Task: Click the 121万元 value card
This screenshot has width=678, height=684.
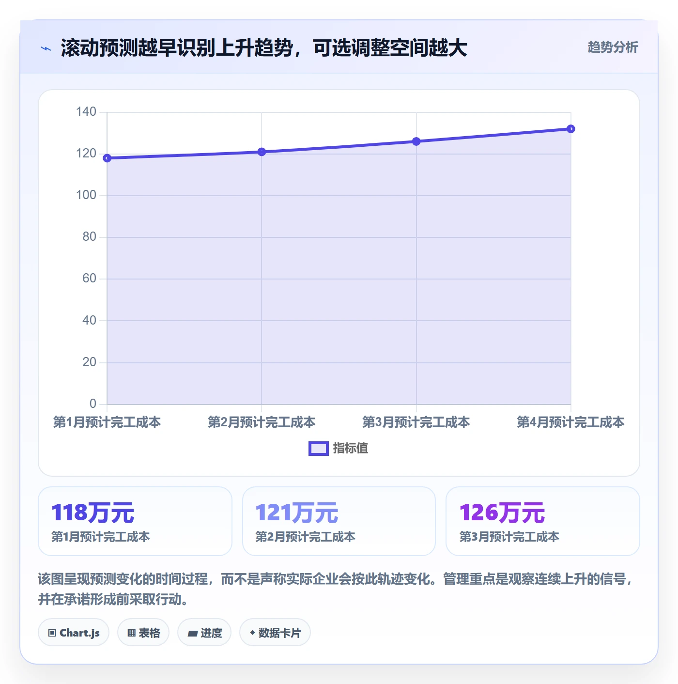Action: pos(339,521)
